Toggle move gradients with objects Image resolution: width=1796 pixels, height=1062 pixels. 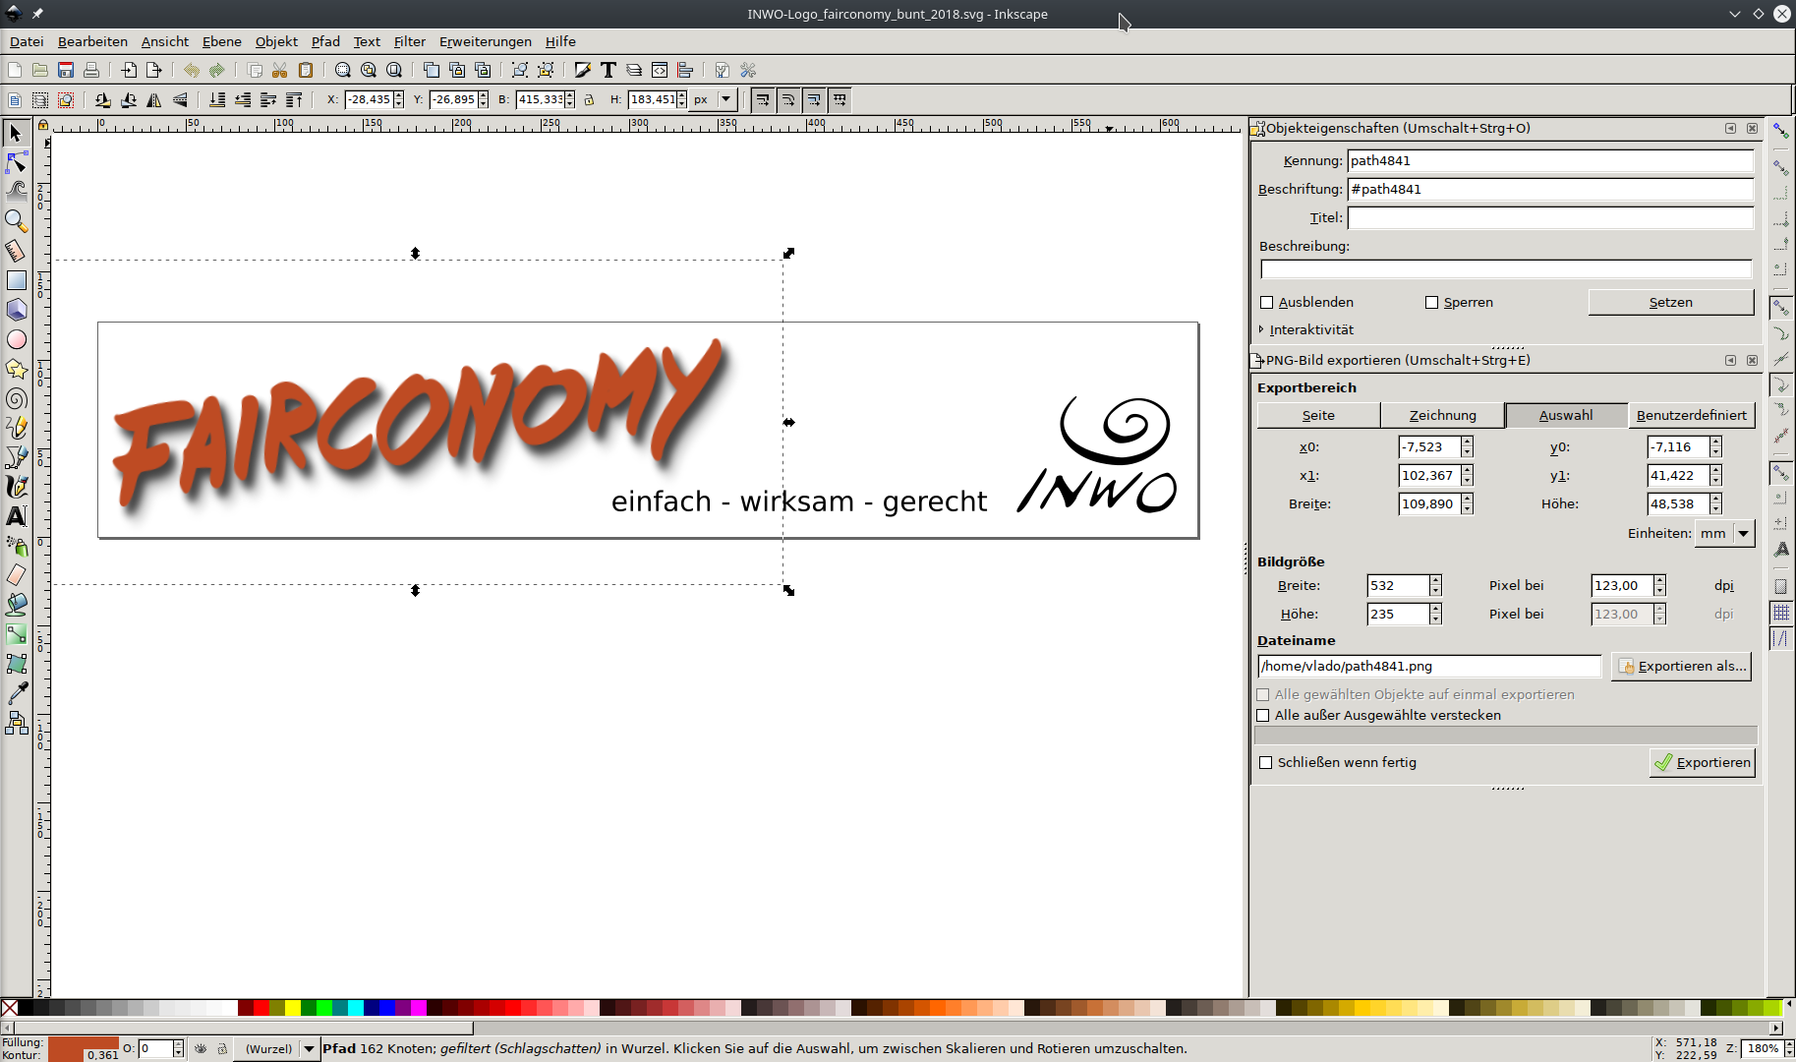click(x=814, y=99)
